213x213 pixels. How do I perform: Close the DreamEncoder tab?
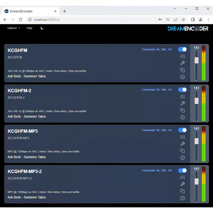55,11
